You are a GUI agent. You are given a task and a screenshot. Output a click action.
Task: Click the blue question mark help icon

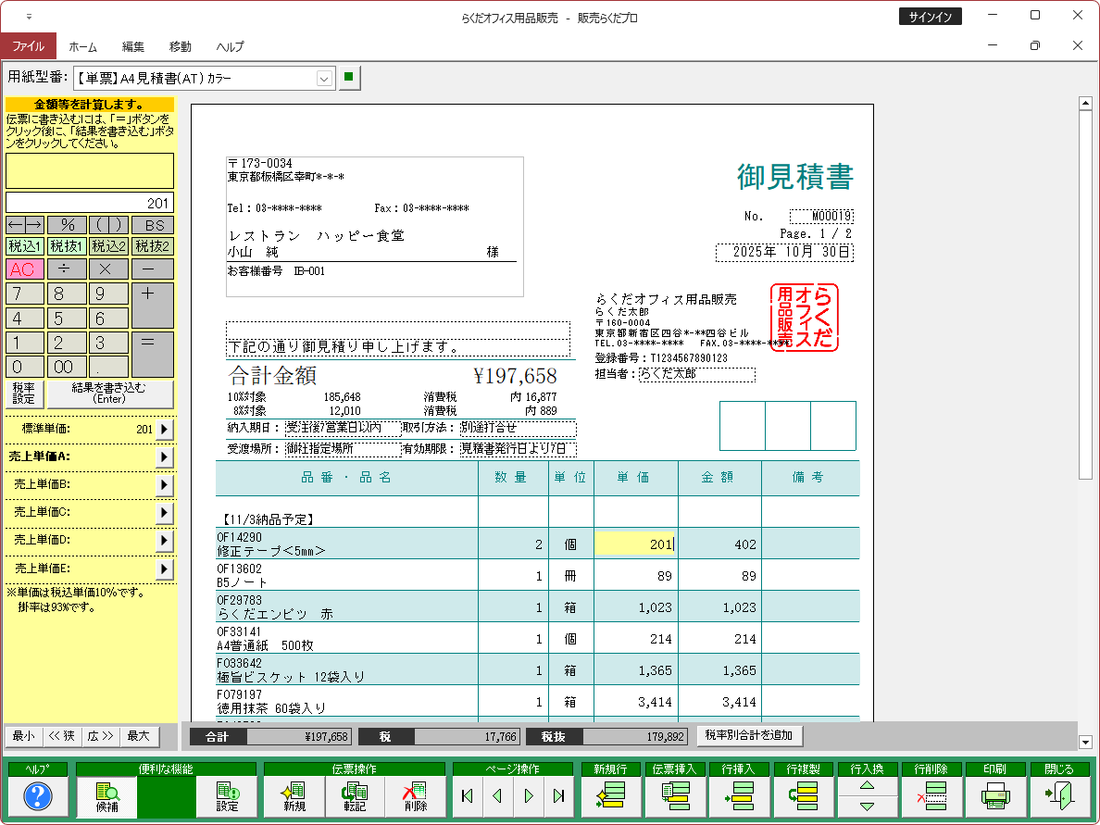pos(38,796)
